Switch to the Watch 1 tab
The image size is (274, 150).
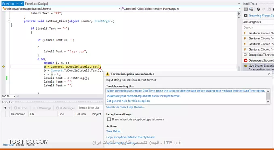tap(32, 145)
